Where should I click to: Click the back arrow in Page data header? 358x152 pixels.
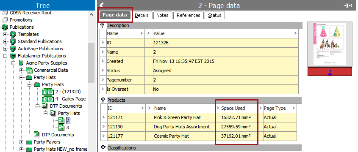[102, 5]
